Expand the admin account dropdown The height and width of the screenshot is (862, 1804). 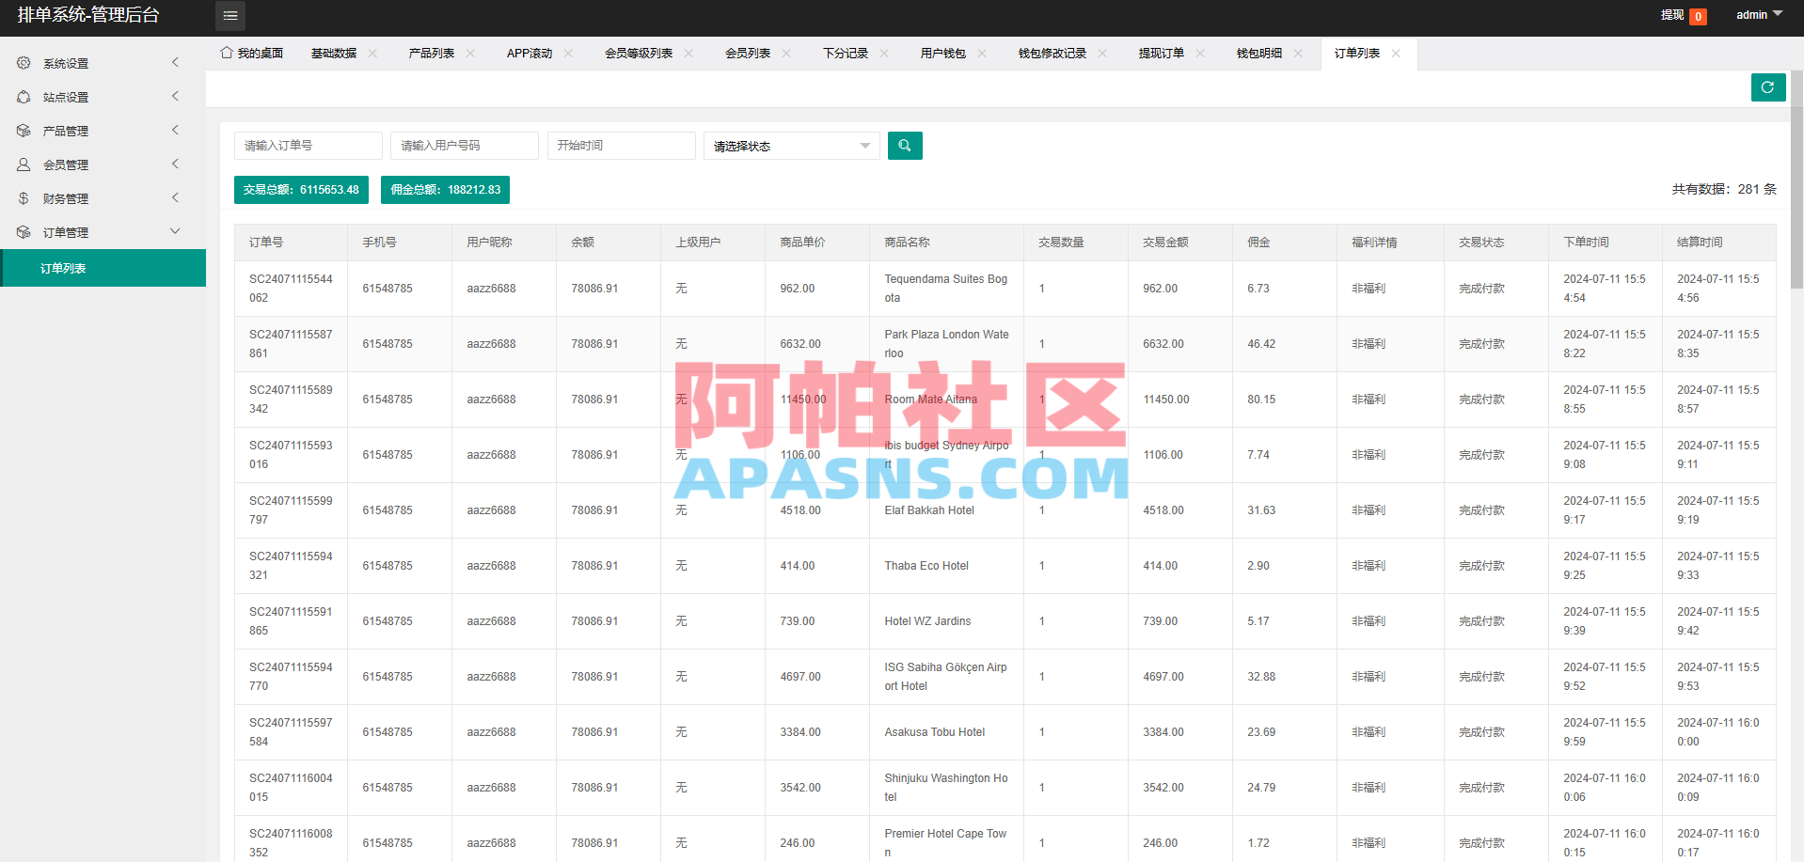click(x=1758, y=14)
